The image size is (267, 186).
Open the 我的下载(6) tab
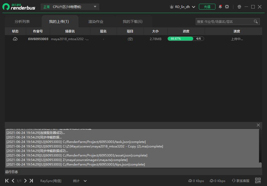[x=132, y=22]
